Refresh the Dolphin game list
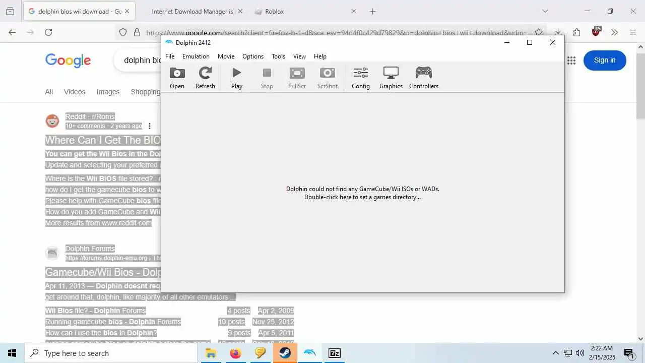 [205, 78]
